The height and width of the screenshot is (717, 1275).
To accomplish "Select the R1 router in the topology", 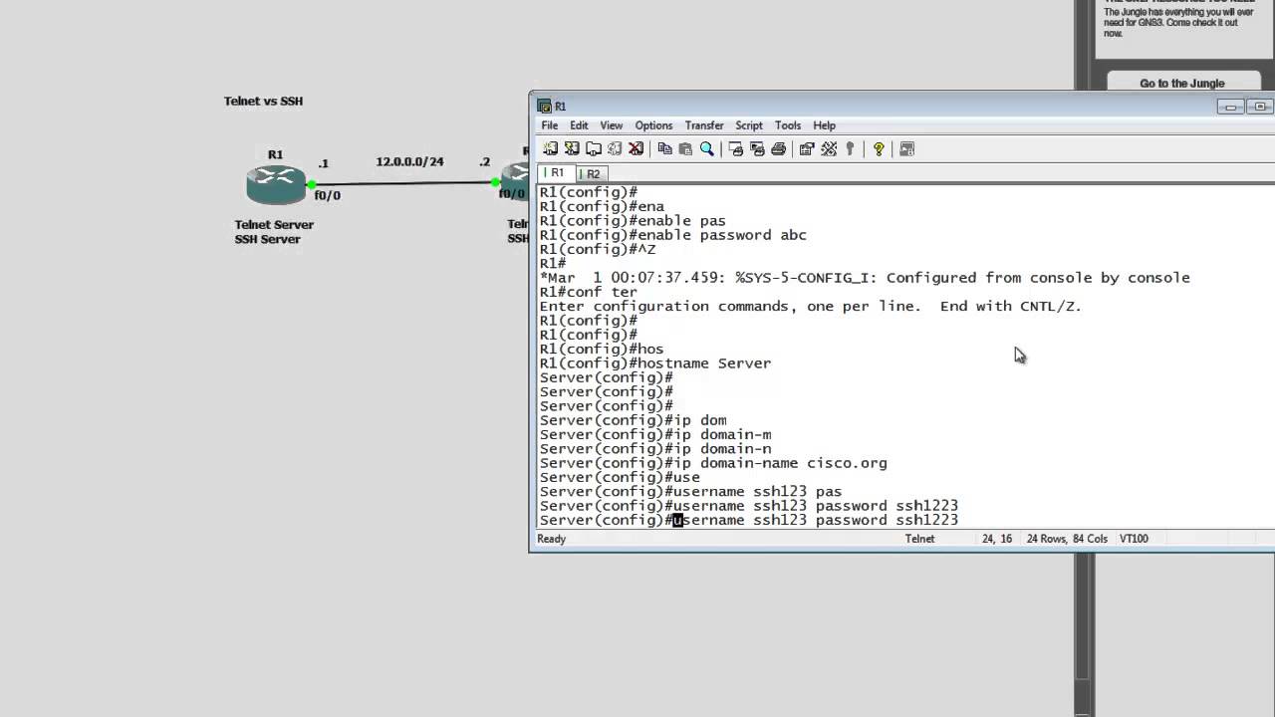I will [276, 184].
